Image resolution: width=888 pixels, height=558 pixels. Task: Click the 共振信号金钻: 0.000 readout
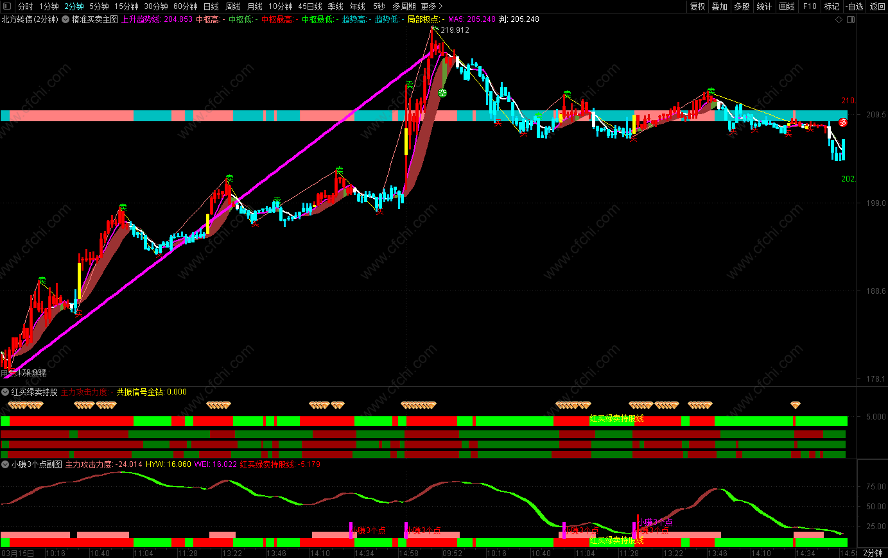[152, 392]
